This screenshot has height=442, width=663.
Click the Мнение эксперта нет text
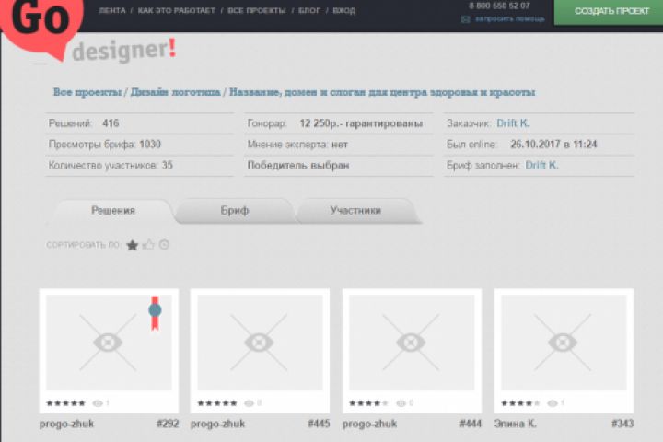(x=297, y=145)
